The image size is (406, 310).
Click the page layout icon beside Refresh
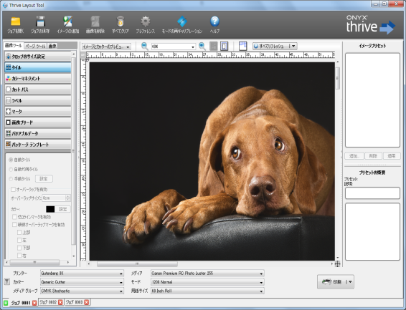pos(243,47)
